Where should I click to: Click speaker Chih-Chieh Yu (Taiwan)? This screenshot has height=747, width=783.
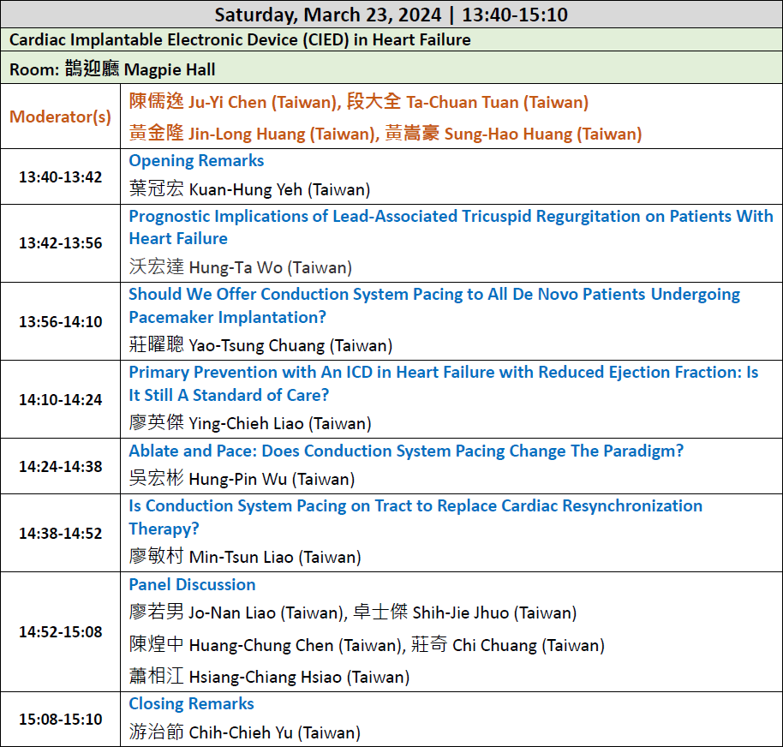(245, 732)
